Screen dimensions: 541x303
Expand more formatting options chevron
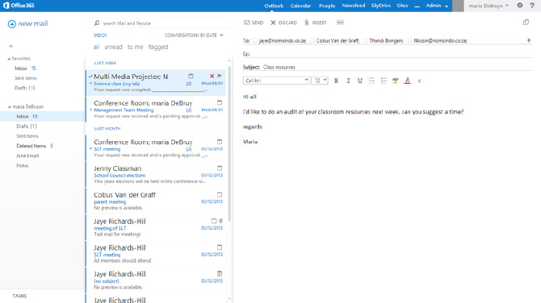click(419, 81)
